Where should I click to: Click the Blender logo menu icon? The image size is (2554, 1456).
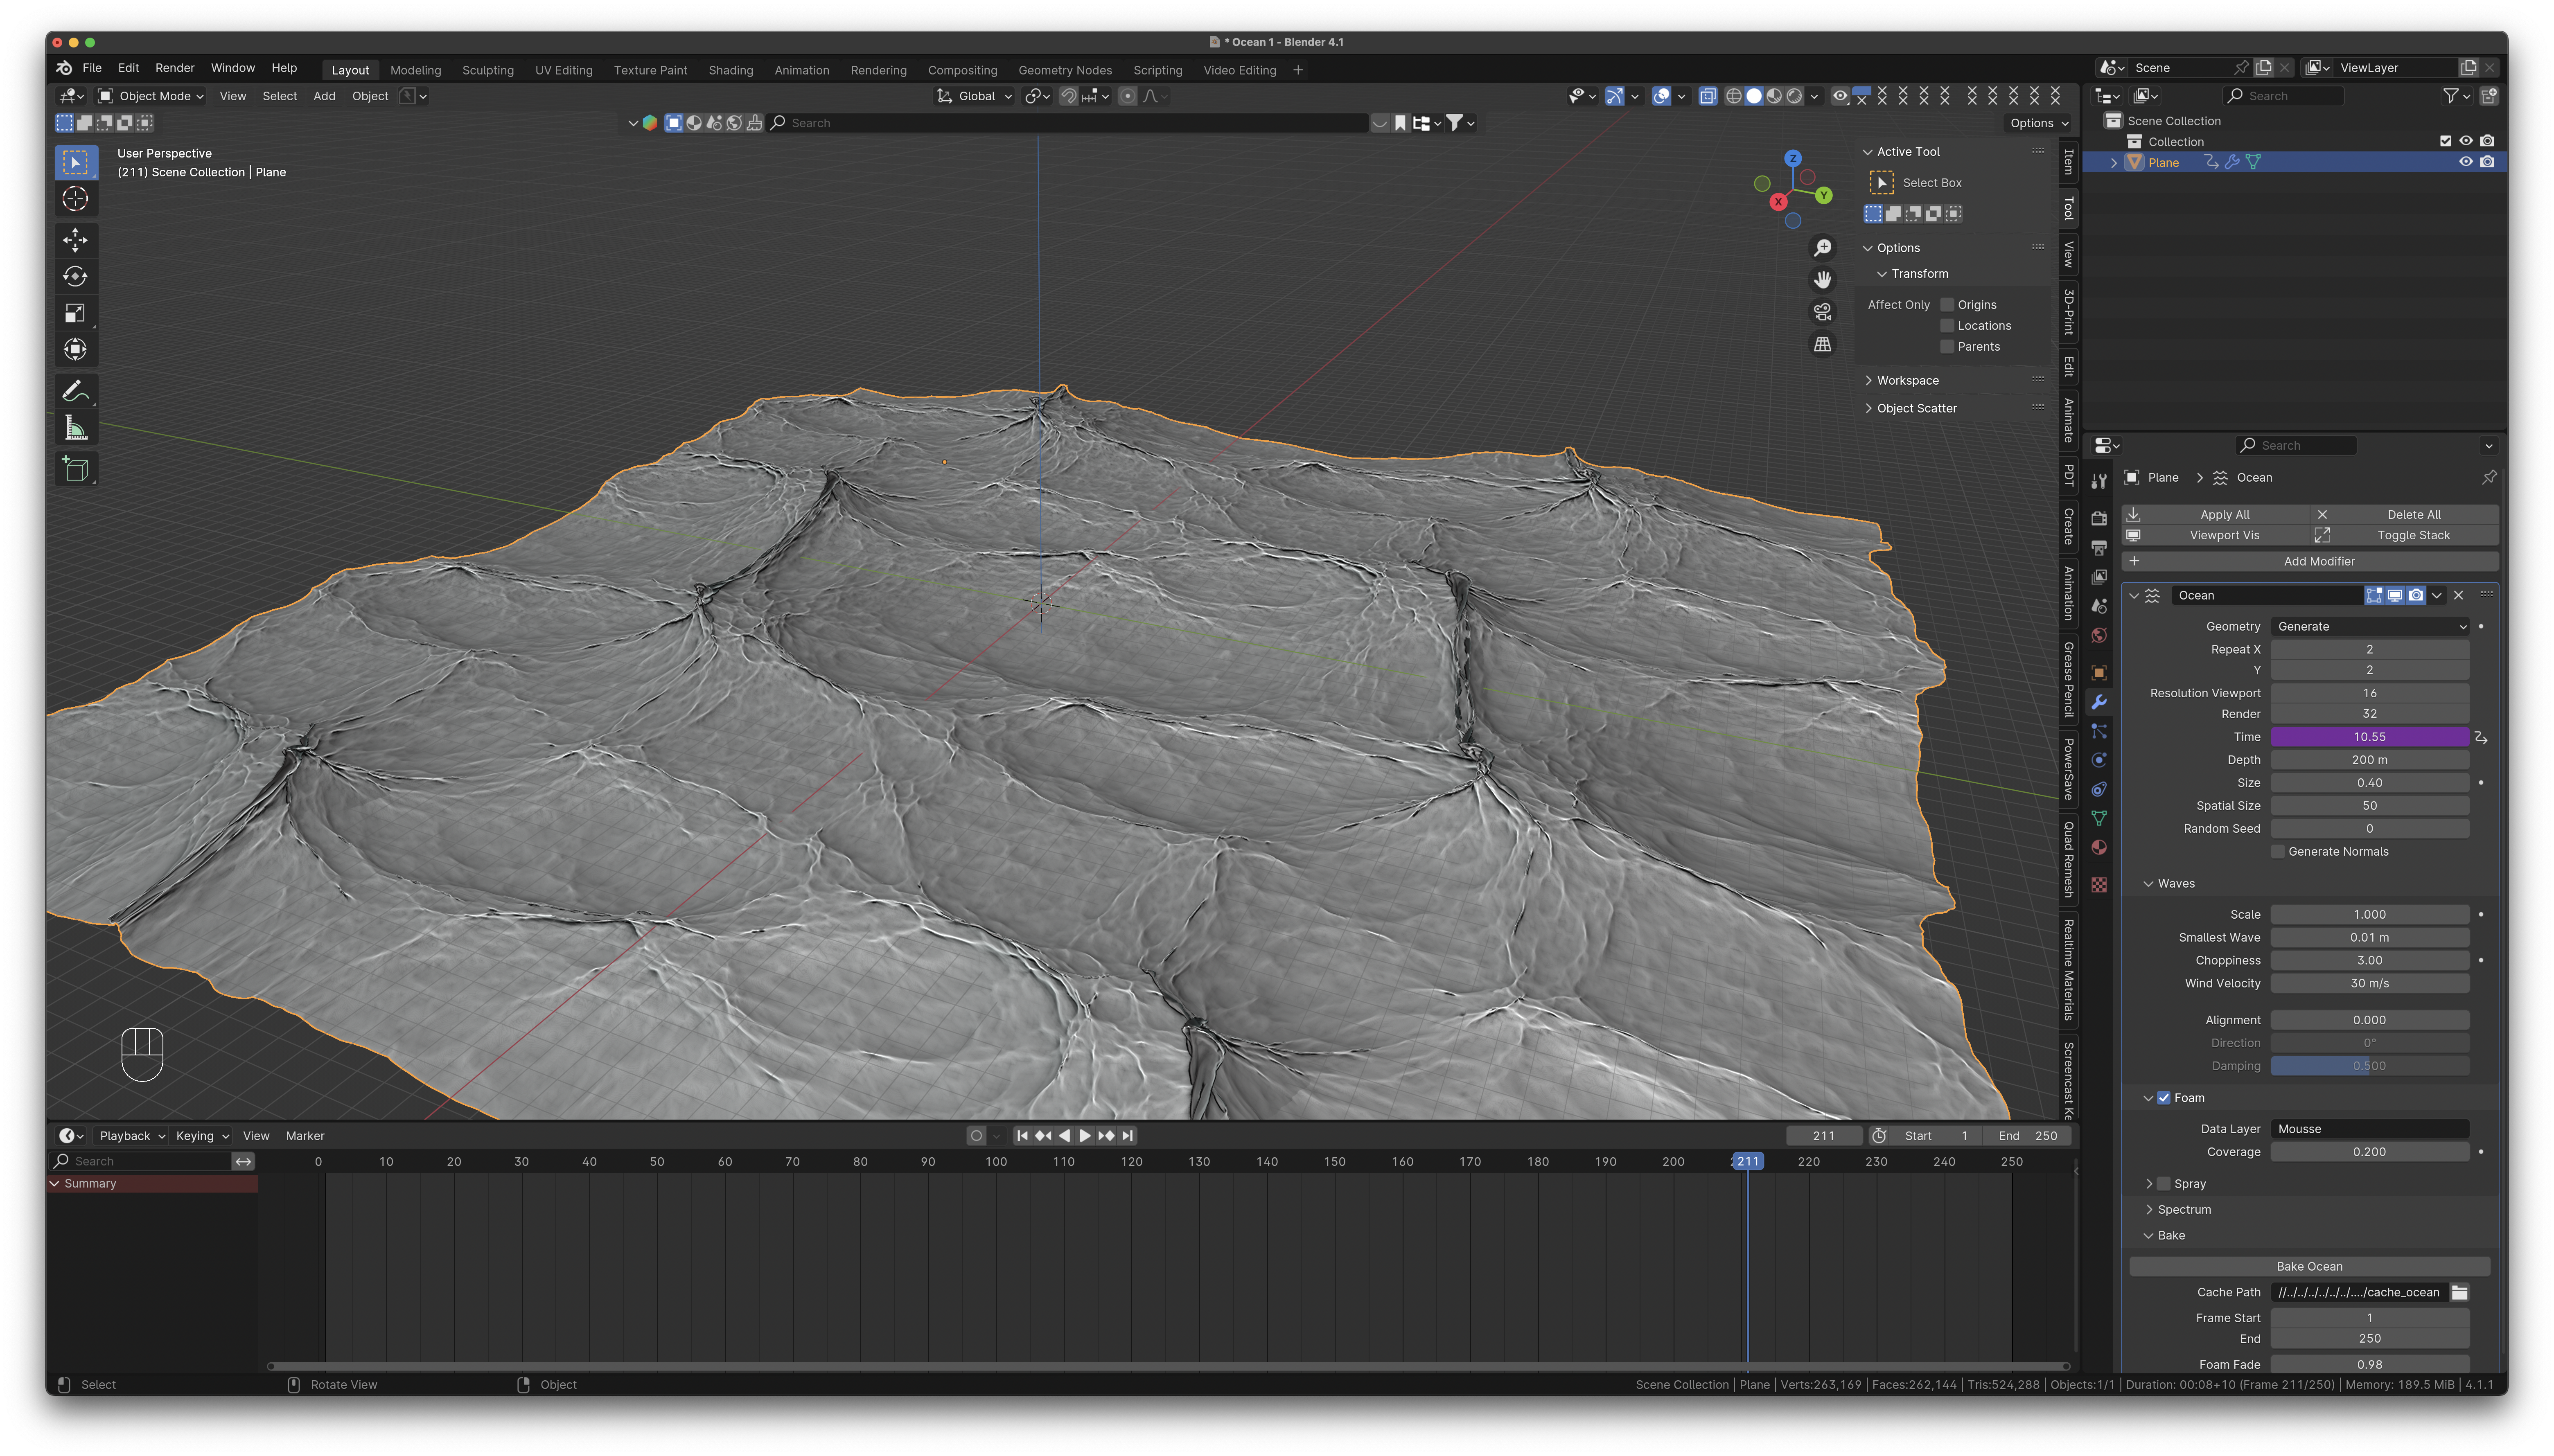pos(64,68)
